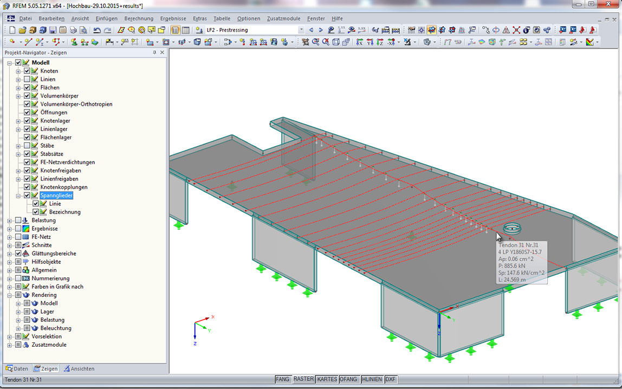Toggle the KARTES status bar button
Screen dimensions: 622x389
click(327, 379)
